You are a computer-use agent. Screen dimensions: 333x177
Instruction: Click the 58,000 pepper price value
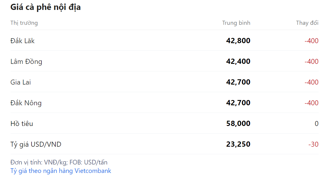(x=238, y=124)
